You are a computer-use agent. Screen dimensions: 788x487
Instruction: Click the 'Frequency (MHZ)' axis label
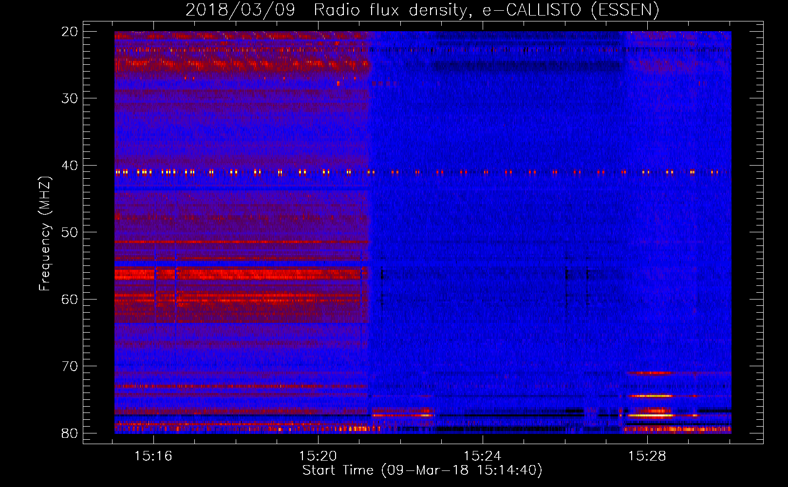[45, 234]
